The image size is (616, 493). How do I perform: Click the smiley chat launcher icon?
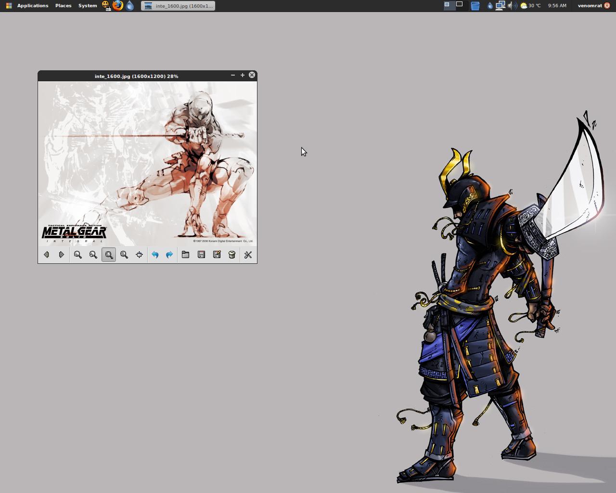(105, 6)
